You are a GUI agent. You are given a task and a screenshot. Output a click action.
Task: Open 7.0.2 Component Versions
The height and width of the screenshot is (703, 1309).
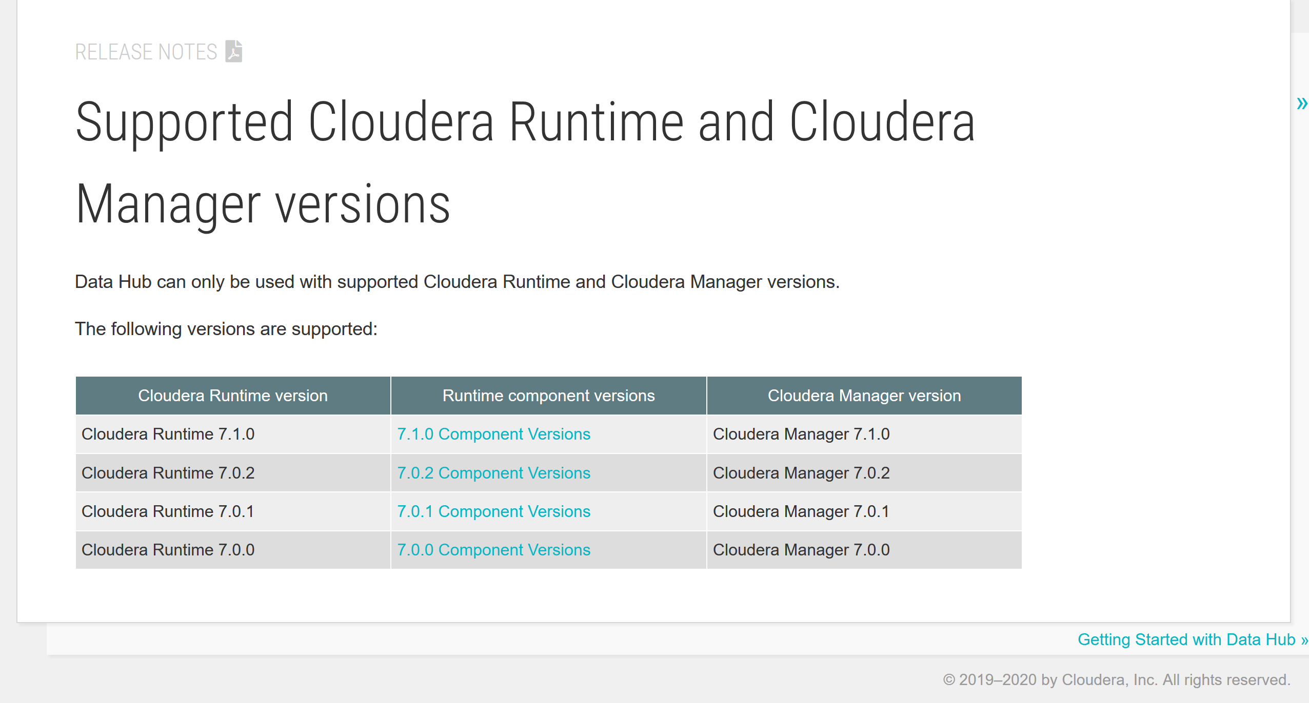(x=494, y=472)
